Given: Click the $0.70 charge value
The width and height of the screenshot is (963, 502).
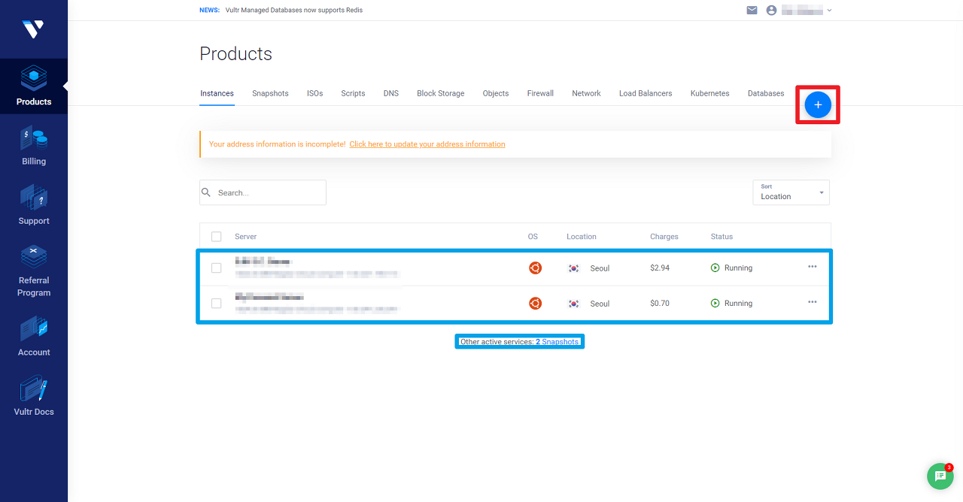Looking at the screenshot, I should [x=660, y=304].
